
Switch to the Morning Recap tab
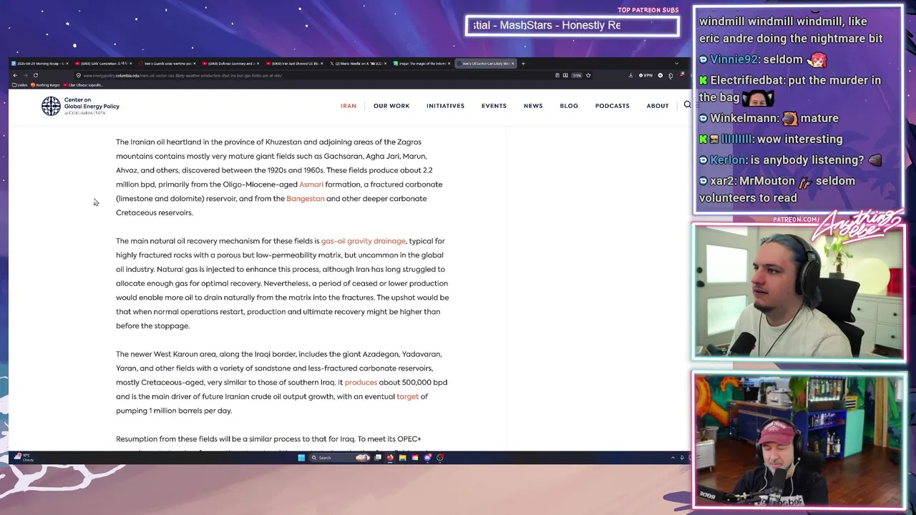point(39,64)
